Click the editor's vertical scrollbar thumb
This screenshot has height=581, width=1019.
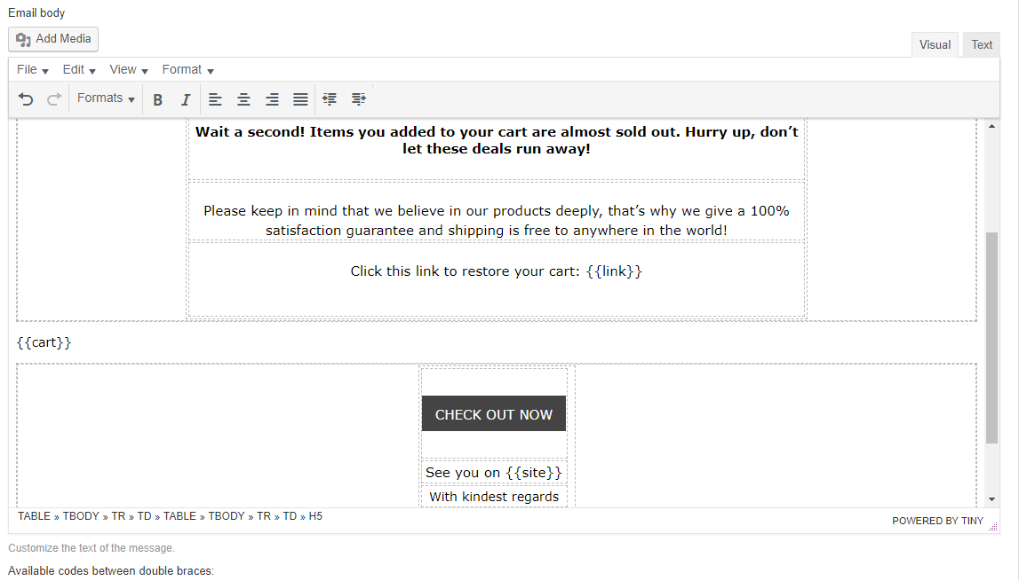pos(991,337)
